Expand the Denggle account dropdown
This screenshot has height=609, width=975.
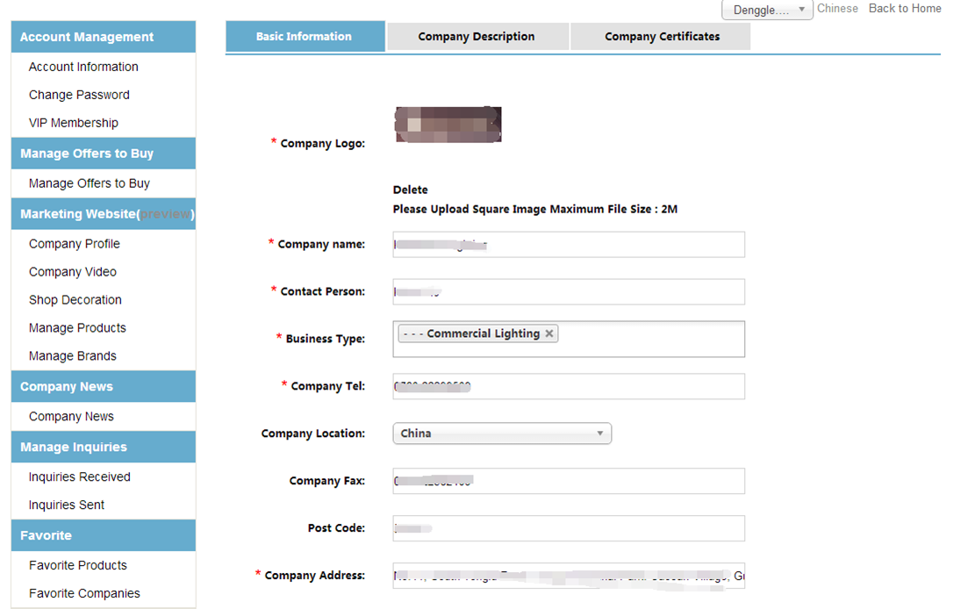[x=767, y=10]
